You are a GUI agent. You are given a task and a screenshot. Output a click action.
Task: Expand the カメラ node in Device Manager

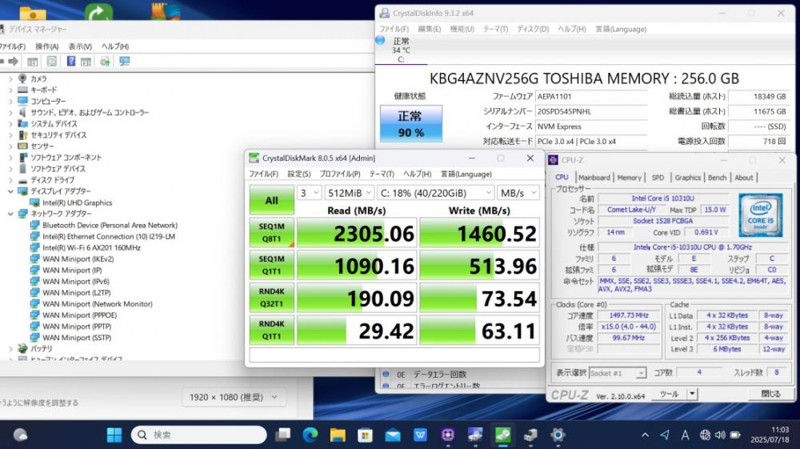pos(10,78)
